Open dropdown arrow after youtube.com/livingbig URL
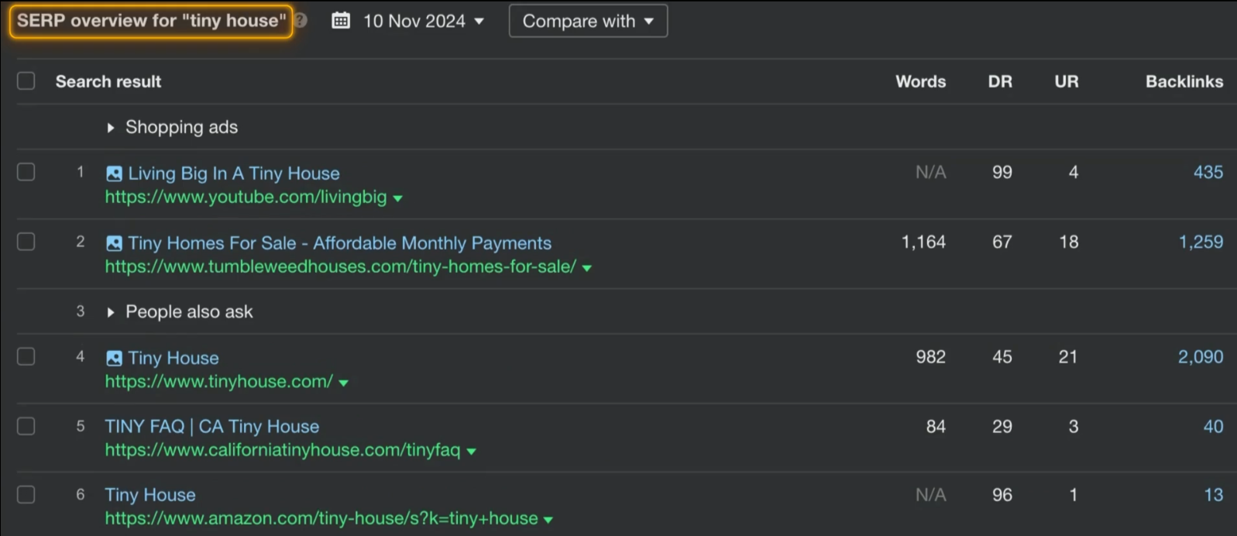Screen dimensions: 1237x536 pyautogui.click(x=397, y=198)
